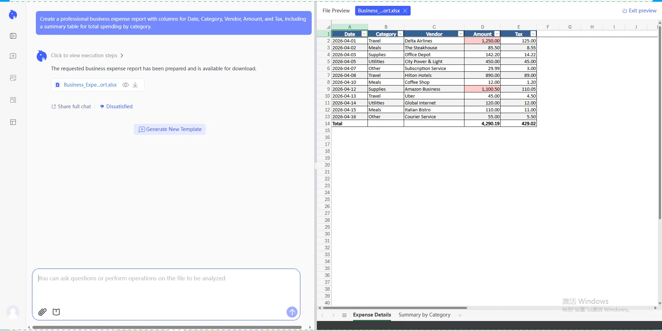
Task: Click the sidebar panel collapse icon
Action: (13, 36)
